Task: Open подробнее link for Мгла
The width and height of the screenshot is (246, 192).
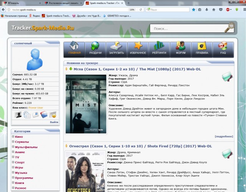Action: 224,137
